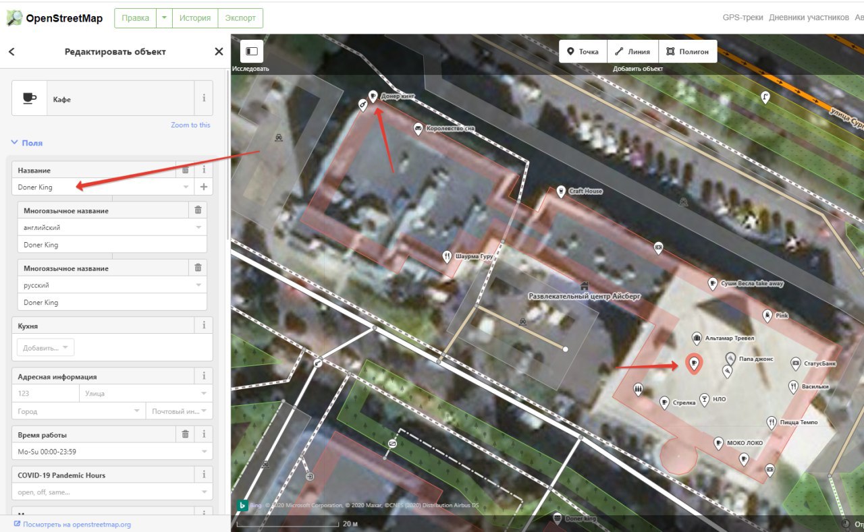Delete the Название field with trash icon
This screenshot has height=532, width=864.
pyautogui.click(x=186, y=170)
